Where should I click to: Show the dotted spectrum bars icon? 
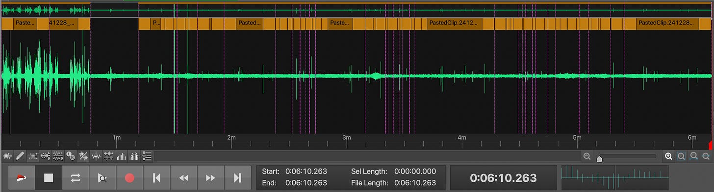(134, 156)
